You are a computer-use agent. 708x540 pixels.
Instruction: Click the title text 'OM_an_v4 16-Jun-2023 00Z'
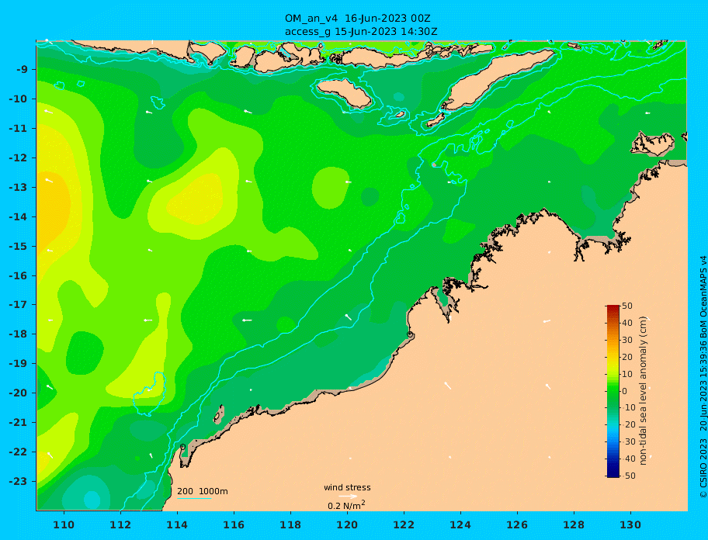click(x=357, y=19)
